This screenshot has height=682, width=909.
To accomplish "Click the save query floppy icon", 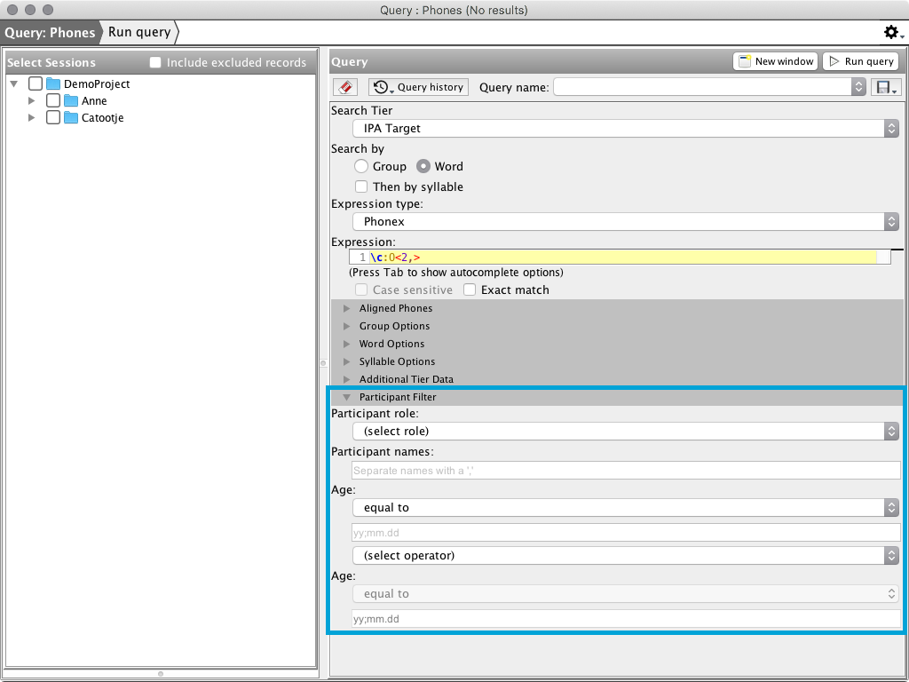I will (x=886, y=87).
